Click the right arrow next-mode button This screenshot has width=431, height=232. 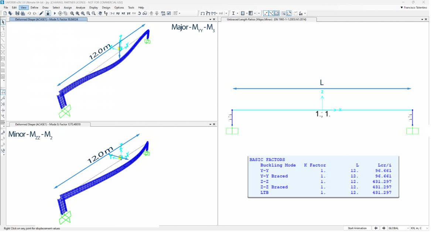coord(383,228)
